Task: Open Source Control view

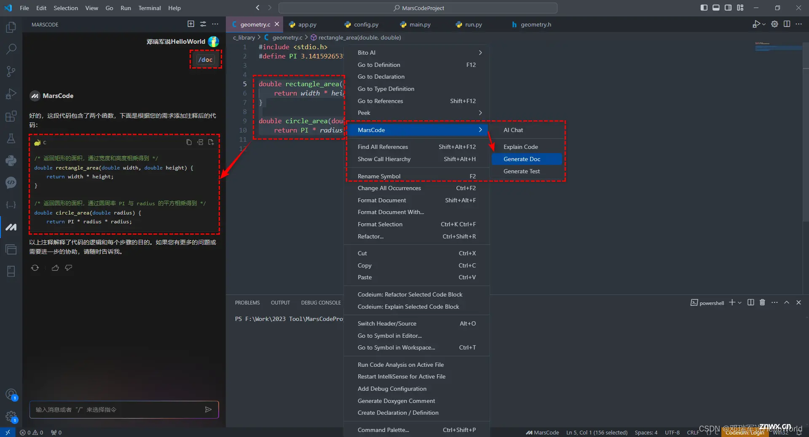Action: [11, 72]
